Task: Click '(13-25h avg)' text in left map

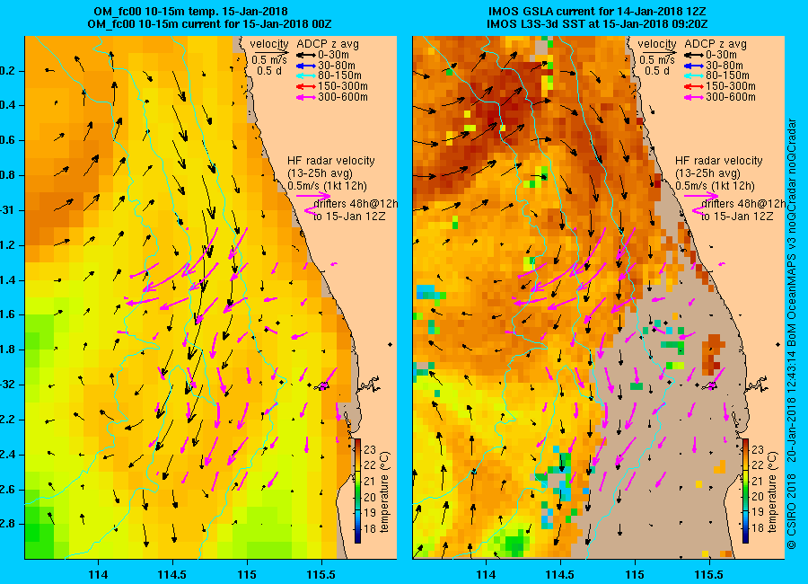Action: (x=320, y=173)
